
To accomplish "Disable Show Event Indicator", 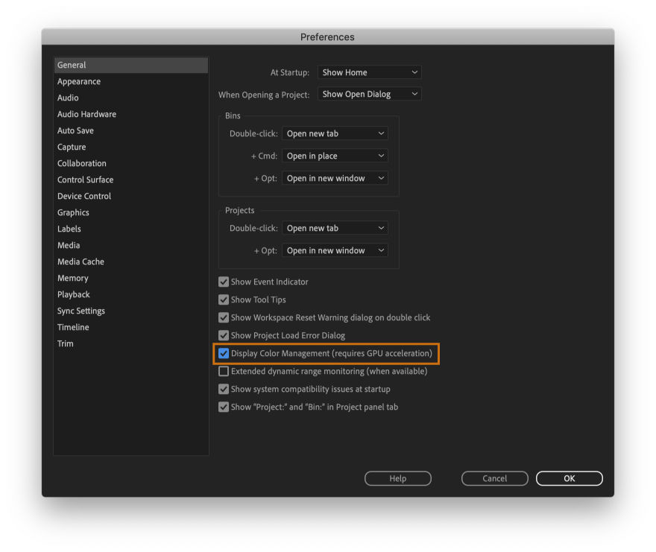I will (x=224, y=282).
